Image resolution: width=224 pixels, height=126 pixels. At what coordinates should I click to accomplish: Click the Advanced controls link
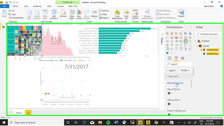(x=175, y=83)
